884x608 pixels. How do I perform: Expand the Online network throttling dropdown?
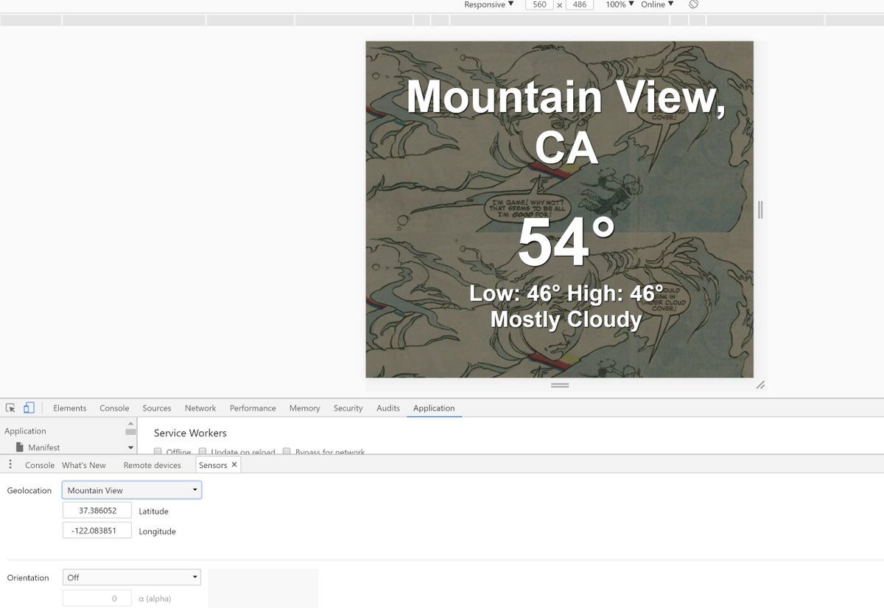point(656,4)
